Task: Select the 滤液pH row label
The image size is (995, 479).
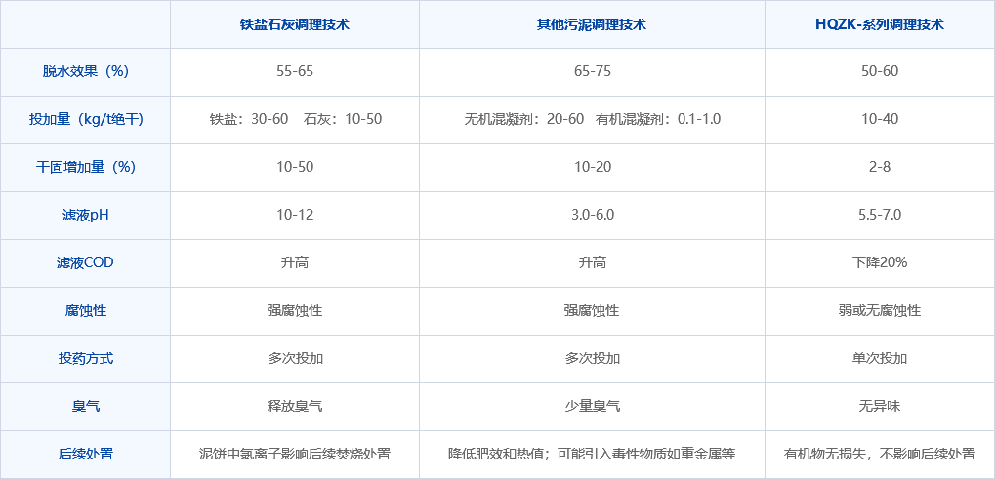Action: click(86, 216)
